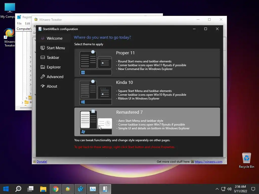The height and width of the screenshot is (194, 259).
Task: Open the notification center icon
Action: point(253,189)
